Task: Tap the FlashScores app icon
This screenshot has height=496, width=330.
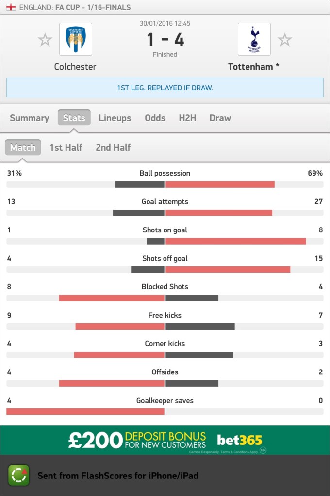Action: pos(19,475)
